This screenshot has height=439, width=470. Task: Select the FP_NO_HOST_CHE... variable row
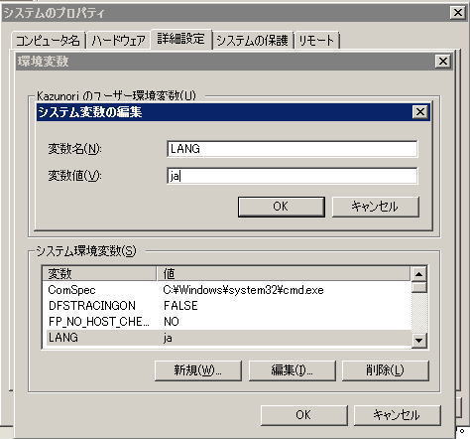click(x=227, y=322)
